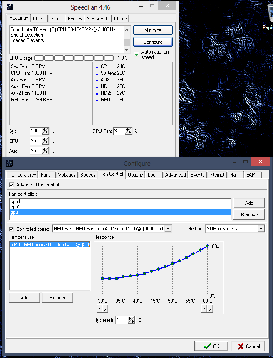This screenshot has width=273, height=358.
Task: Remove the selected fan controller
Action: pyautogui.click(x=249, y=215)
